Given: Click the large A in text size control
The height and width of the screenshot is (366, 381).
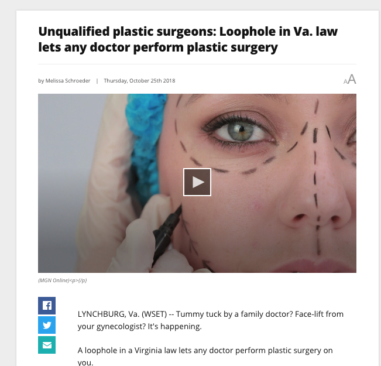Looking at the screenshot, I should point(352,79).
